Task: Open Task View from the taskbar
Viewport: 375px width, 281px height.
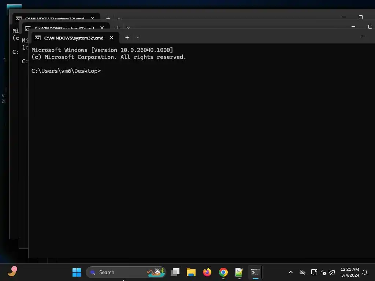Action: tap(175, 272)
